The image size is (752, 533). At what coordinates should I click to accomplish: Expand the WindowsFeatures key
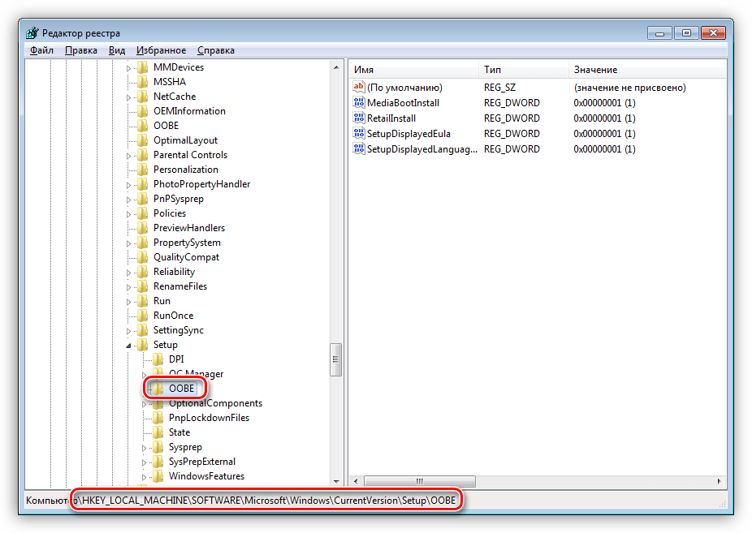tap(144, 477)
